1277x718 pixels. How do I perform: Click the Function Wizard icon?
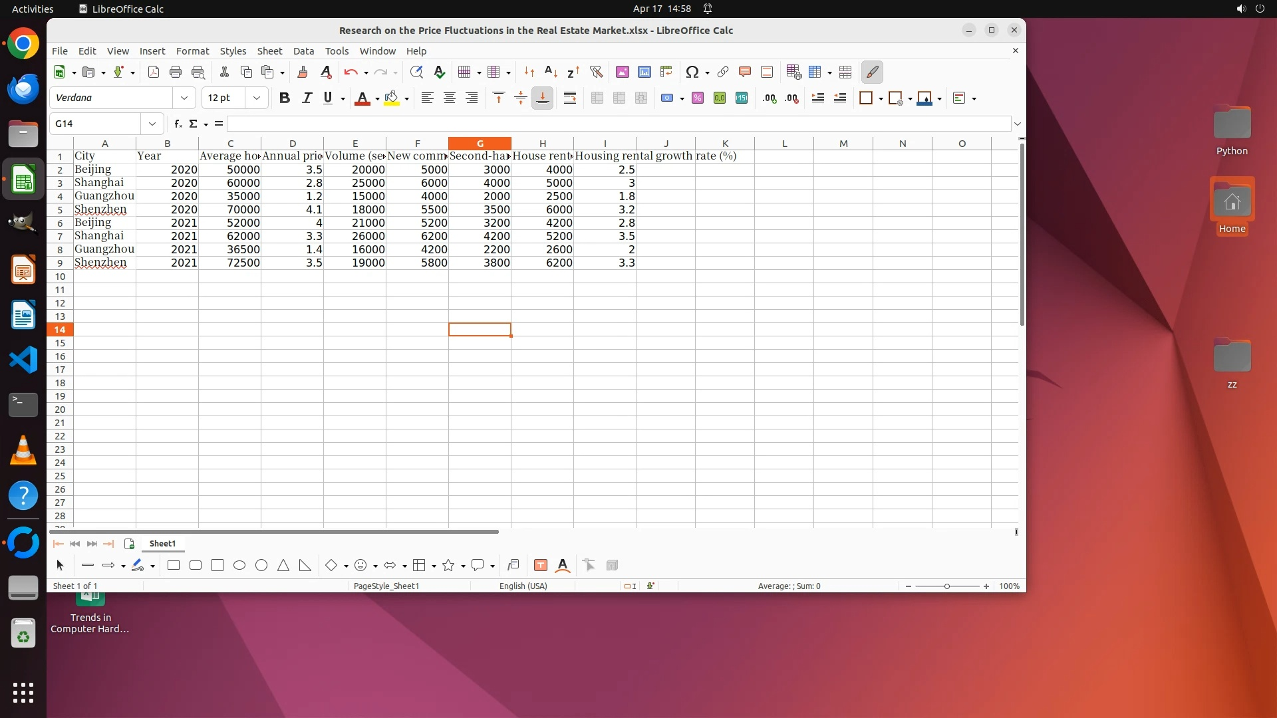178,124
